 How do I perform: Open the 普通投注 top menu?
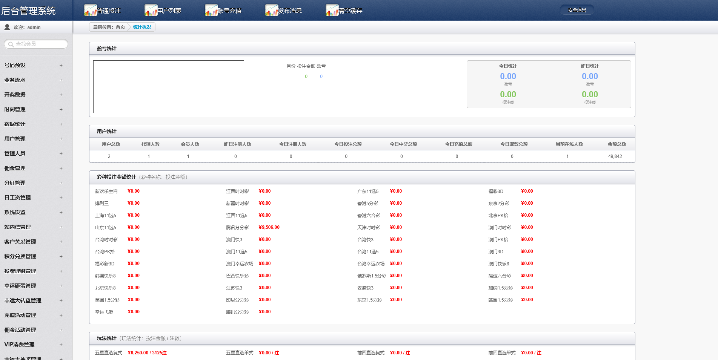coord(109,11)
